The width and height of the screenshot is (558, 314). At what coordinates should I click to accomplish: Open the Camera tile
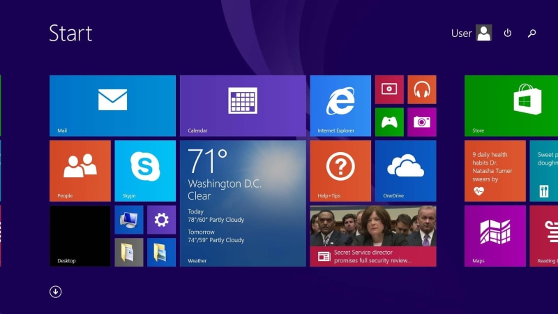click(x=422, y=122)
